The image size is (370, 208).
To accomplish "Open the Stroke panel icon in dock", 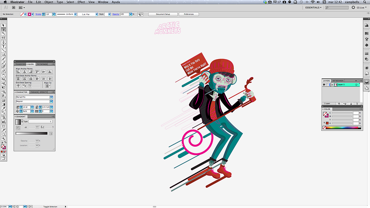I will [366, 54].
